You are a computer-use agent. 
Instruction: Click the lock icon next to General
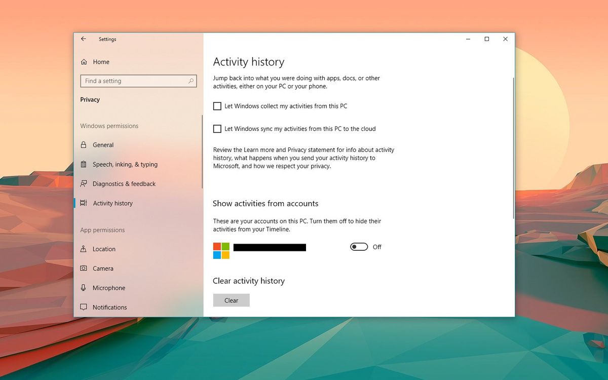pyautogui.click(x=84, y=144)
